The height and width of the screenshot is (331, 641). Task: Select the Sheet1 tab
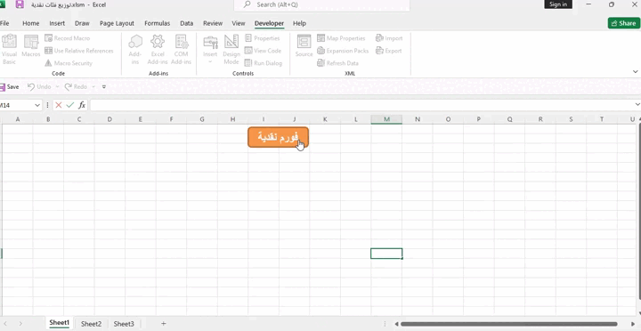pos(60,323)
